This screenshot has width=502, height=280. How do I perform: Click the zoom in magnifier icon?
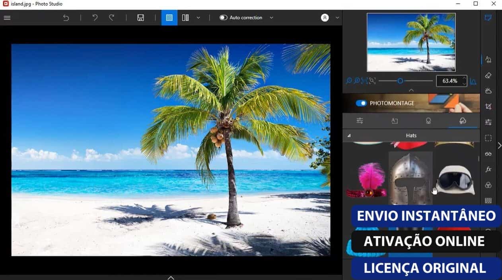point(357,81)
